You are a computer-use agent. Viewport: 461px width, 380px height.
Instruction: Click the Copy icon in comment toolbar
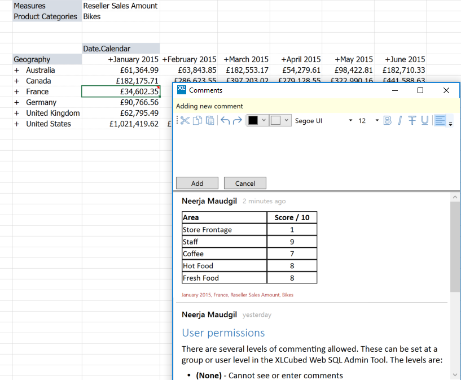click(197, 120)
